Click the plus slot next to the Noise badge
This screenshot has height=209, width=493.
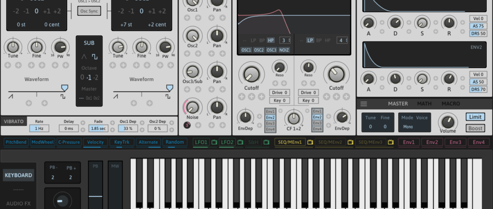point(198,125)
